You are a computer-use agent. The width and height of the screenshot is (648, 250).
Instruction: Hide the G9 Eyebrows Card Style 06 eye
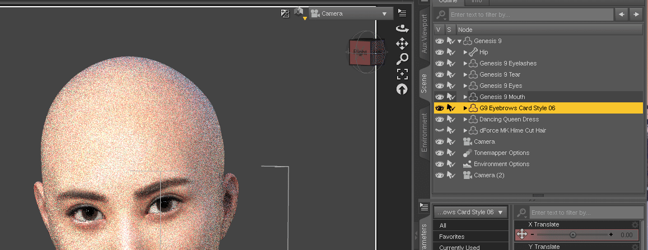[439, 108]
